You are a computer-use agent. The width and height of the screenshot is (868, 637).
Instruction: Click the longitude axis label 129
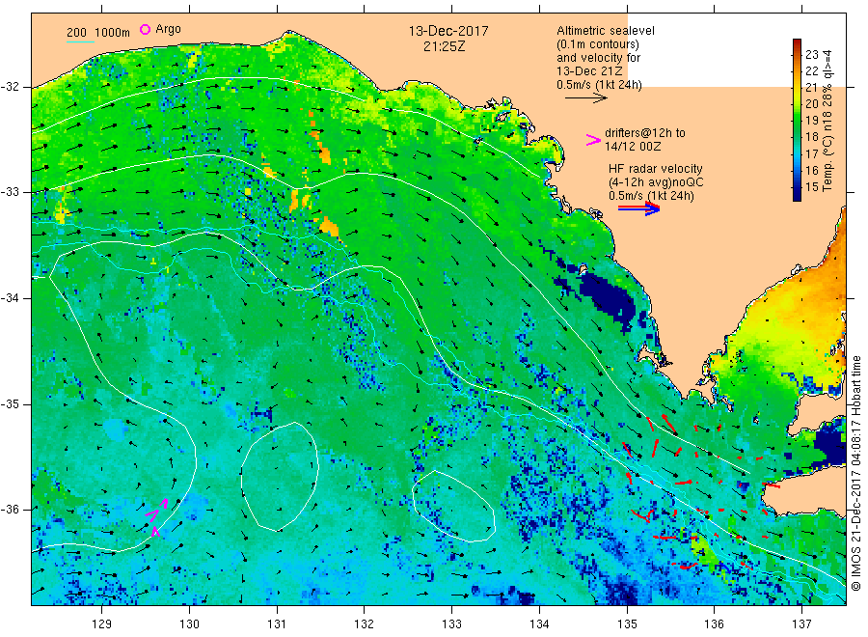pos(102,624)
